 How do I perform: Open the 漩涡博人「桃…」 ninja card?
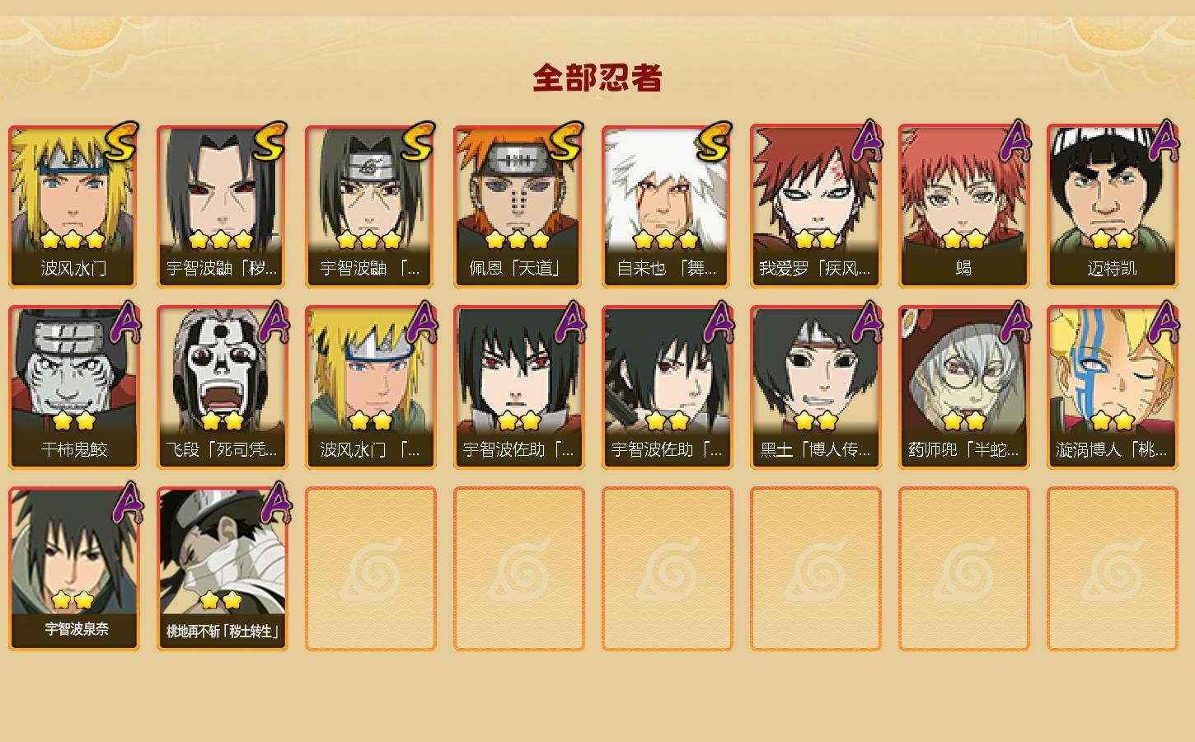1112,387
